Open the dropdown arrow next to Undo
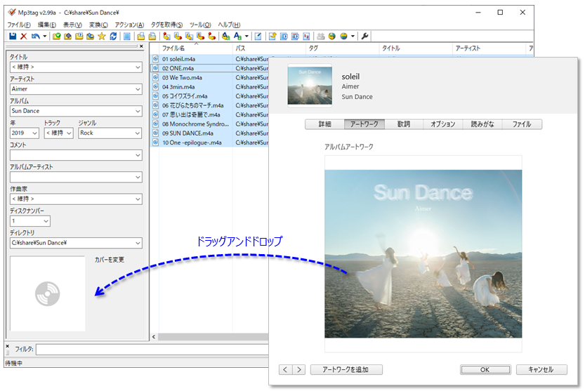The image size is (585, 391). click(x=44, y=37)
